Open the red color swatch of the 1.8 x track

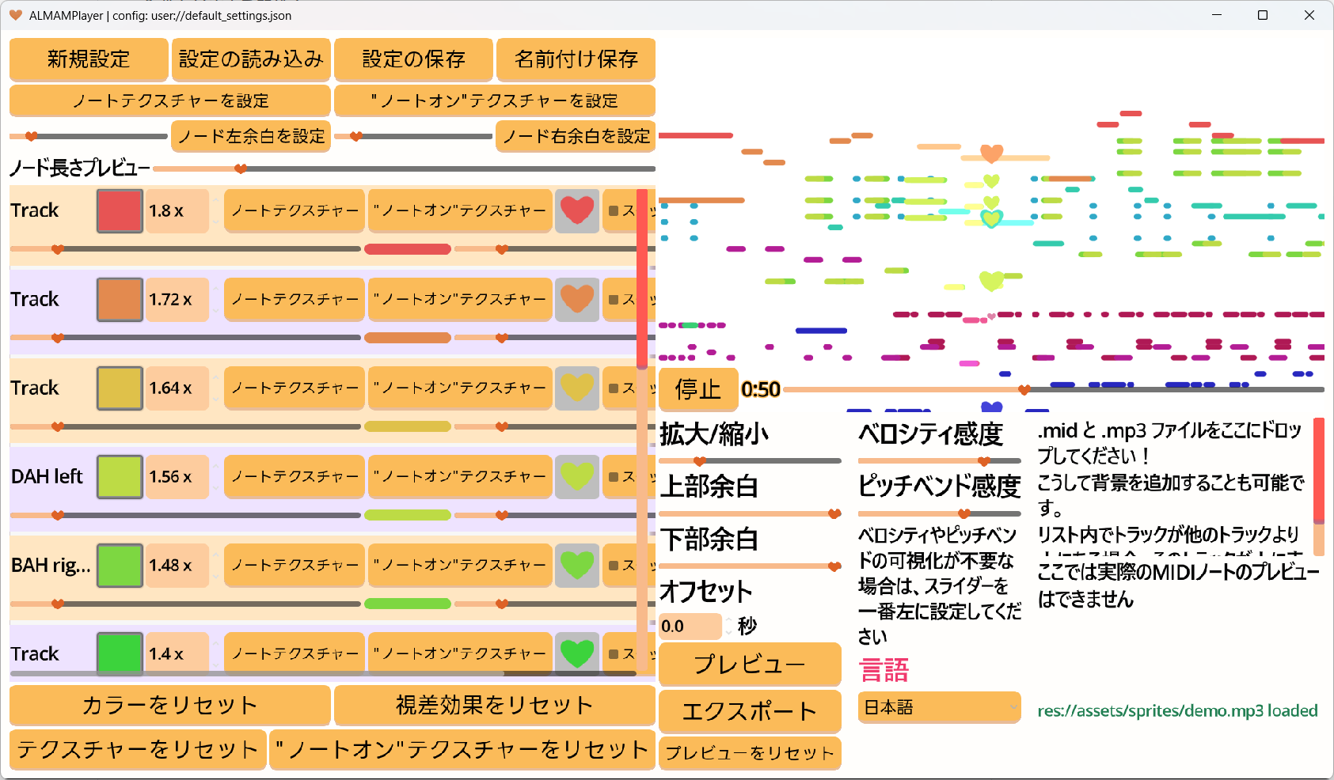pyautogui.click(x=120, y=211)
